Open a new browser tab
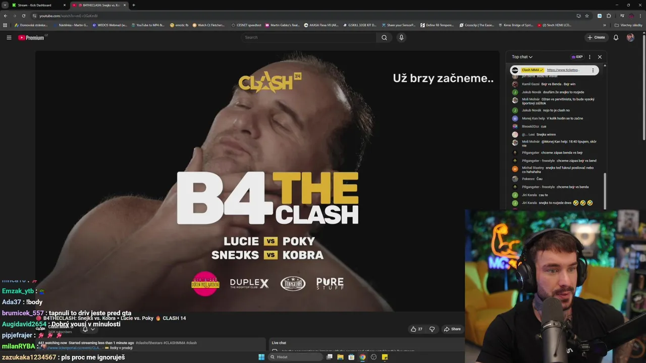Viewport: 646px width, 363px height. pyautogui.click(x=134, y=5)
